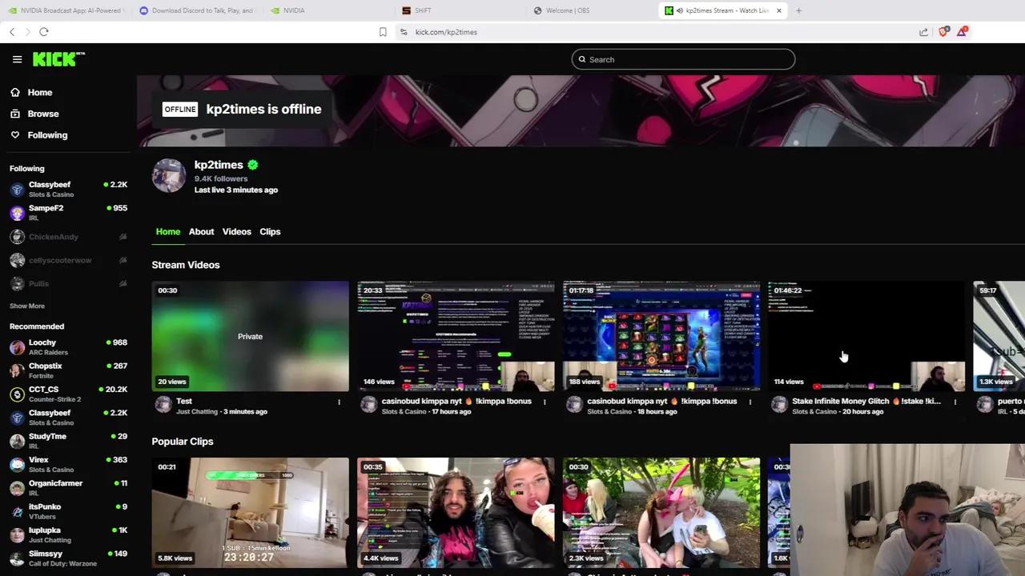Open the three-dot menu on the Stake Infinite Money Glitch video
Viewport: 1025px width, 576px height.
[955, 402]
